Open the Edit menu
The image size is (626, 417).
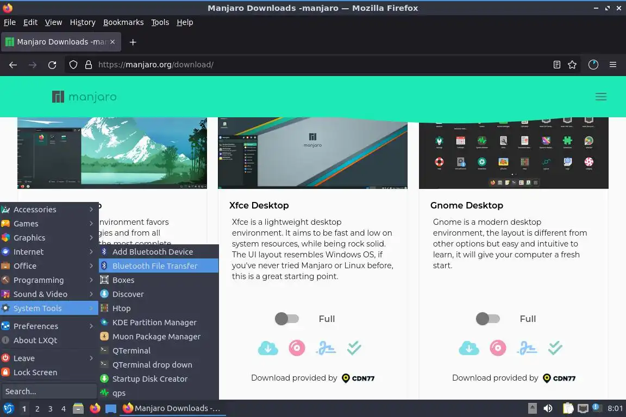click(x=30, y=22)
